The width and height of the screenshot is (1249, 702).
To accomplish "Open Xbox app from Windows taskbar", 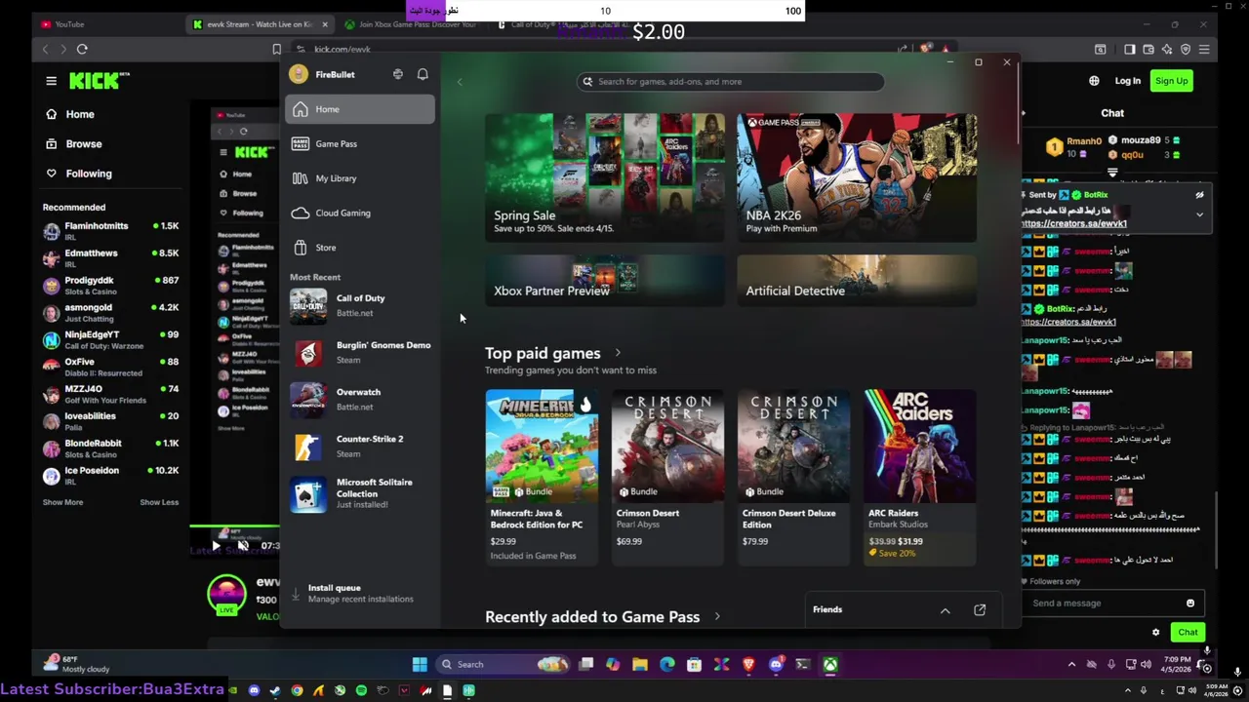I will click(x=829, y=665).
